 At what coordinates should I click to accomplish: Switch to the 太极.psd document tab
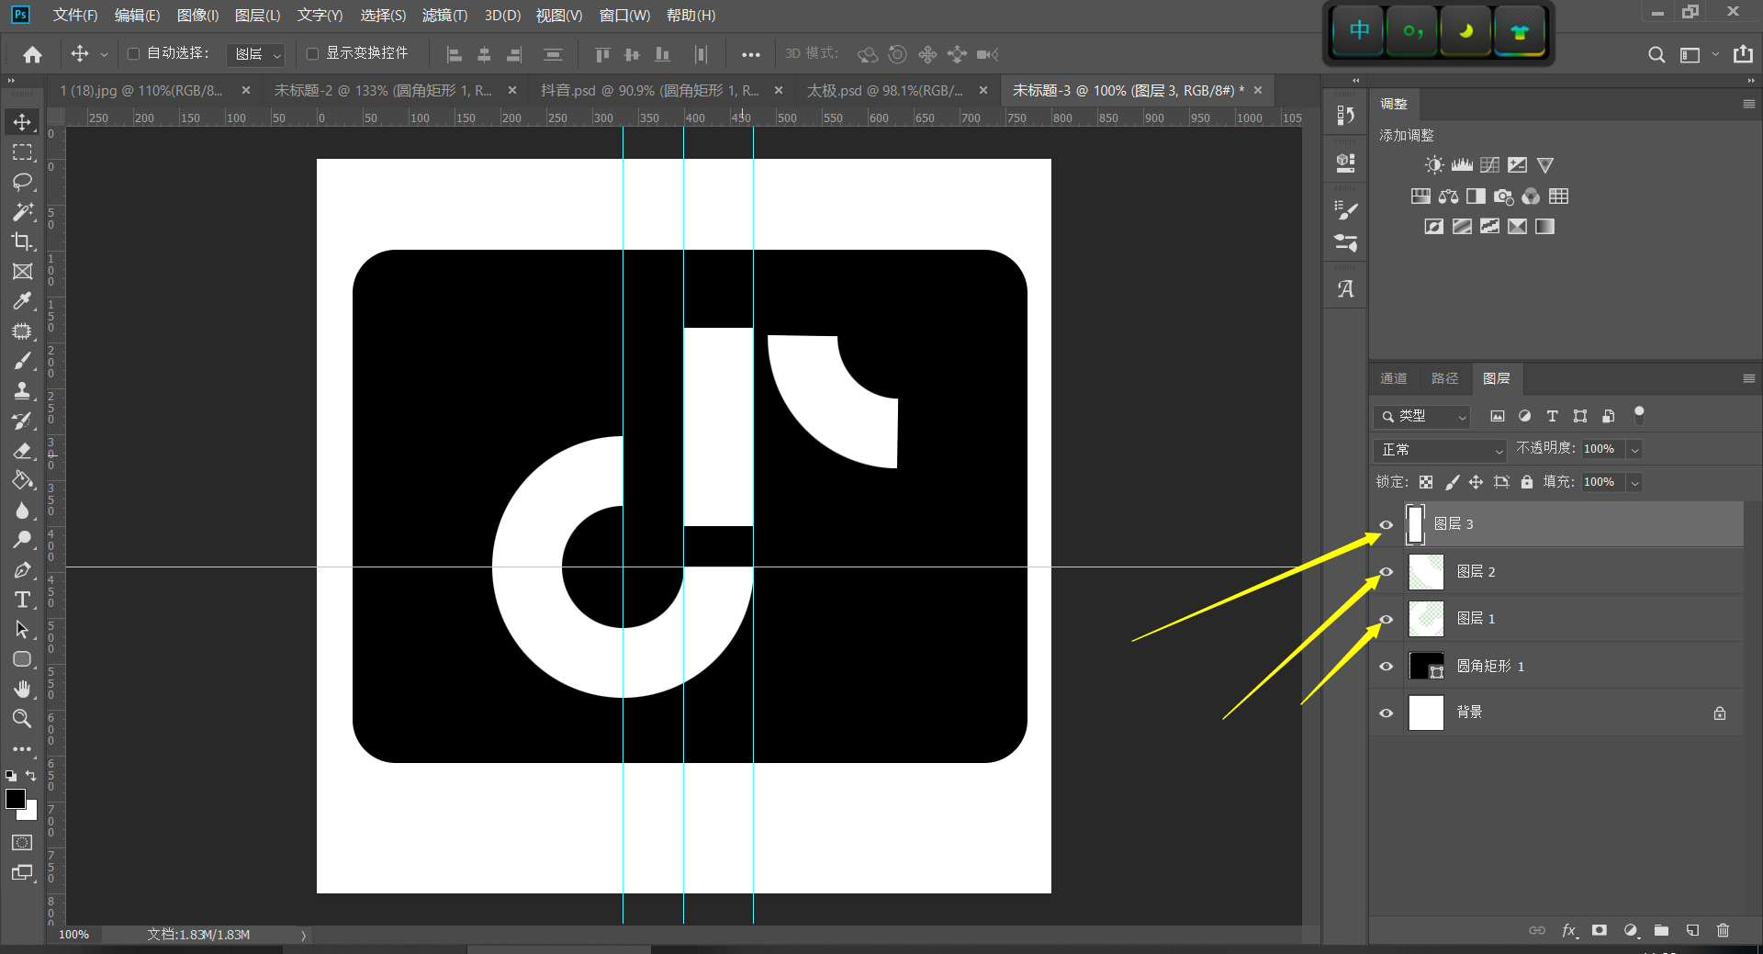coord(884,90)
